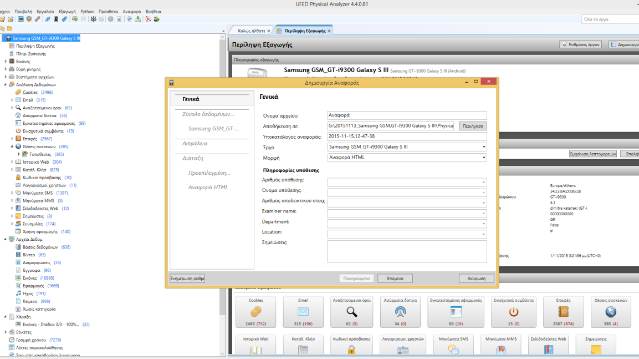Close the Περίληψη Εξαγωγής tab
This screenshot has height=359, width=639.
329,31
